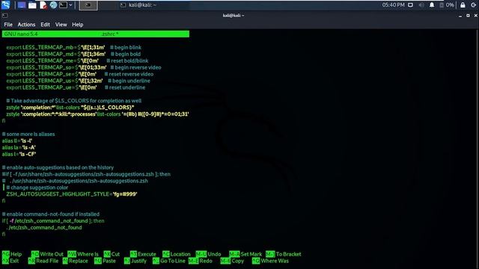Open the Actions menu
Viewport: 479px width, 269px height.
(x=26, y=25)
